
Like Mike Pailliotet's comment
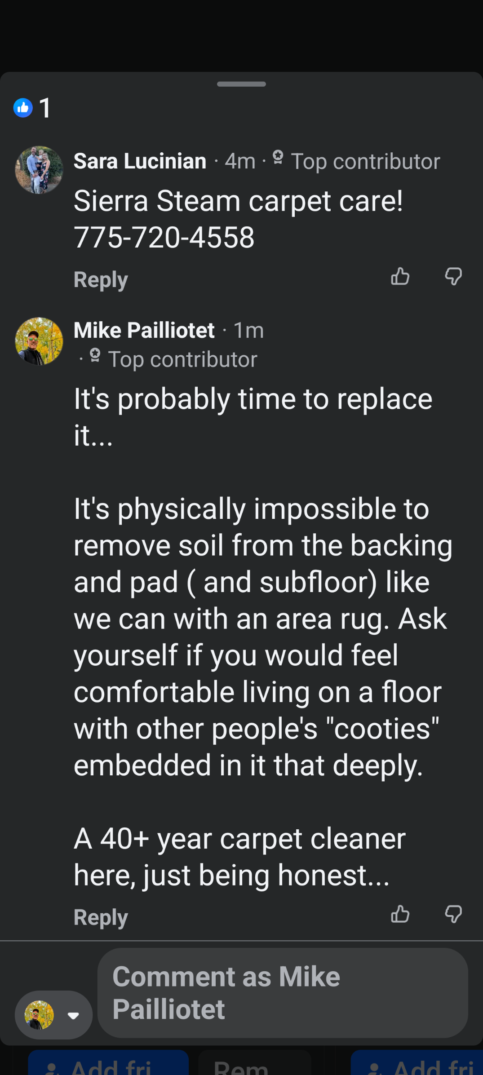(x=400, y=914)
